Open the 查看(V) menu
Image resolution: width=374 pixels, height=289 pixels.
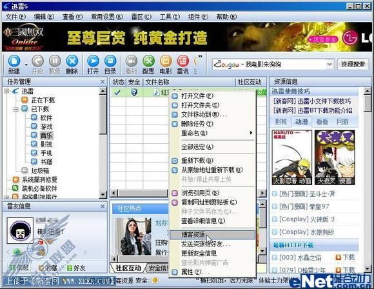(x=72, y=17)
